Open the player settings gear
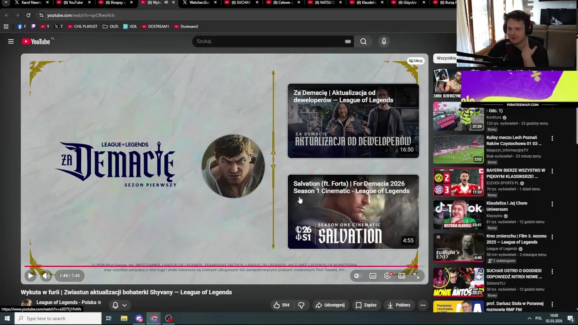Screen dimensions: 578x325 click(387, 276)
